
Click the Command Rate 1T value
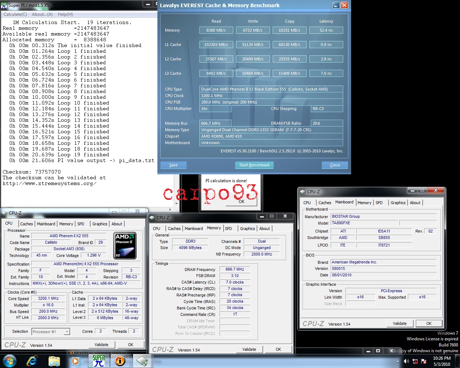pyautogui.click(x=235, y=314)
